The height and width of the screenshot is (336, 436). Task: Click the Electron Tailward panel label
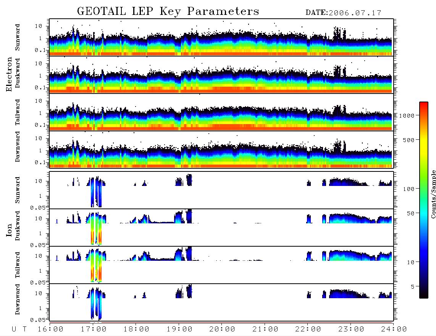[x=18, y=112]
